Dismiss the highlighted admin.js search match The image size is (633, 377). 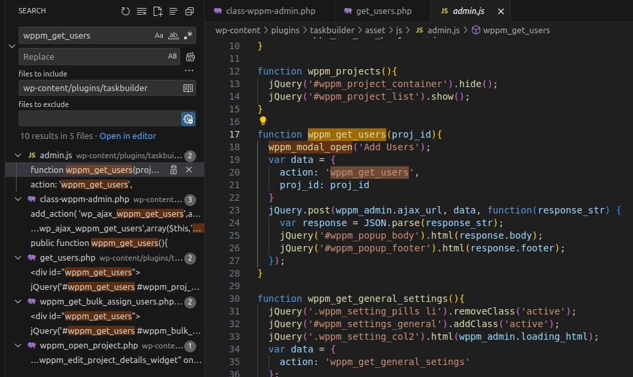(x=189, y=170)
